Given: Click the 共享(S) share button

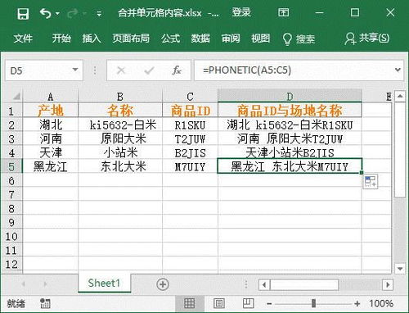Looking at the screenshot, I should [x=367, y=39].
